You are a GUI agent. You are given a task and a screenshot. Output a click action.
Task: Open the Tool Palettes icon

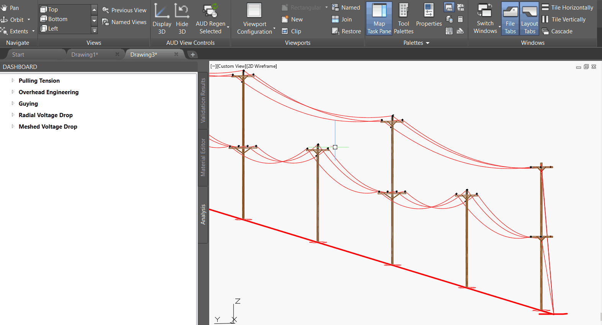pyautogui.click(x=404, y=18)
